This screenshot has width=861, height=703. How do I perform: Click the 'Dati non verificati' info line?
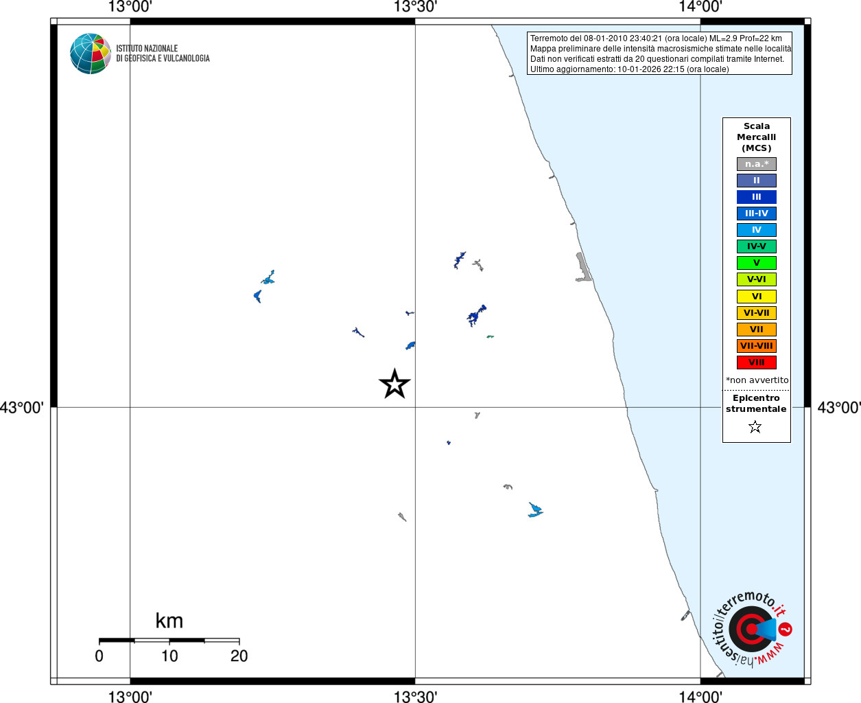tap(657, 59)
